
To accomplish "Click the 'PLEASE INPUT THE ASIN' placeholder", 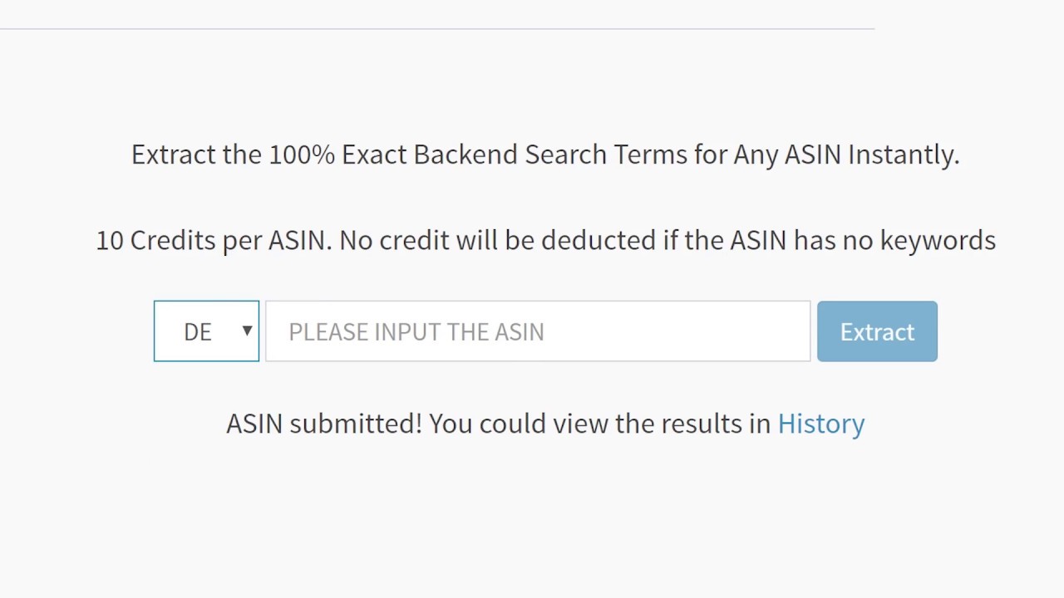I will click(416, 332).
